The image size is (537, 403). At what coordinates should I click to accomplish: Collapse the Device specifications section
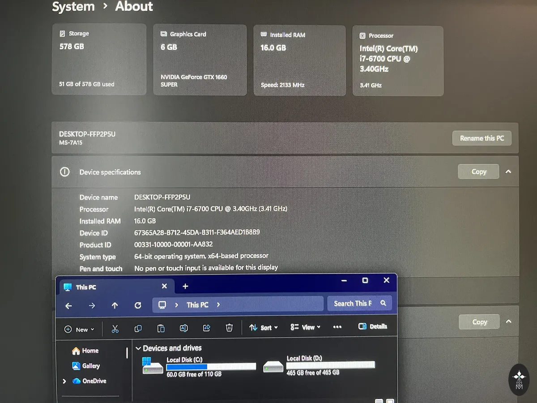(x=508, y=171)
